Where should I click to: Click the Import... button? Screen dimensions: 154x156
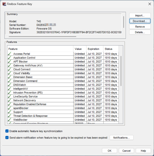(x=140, y=15)
